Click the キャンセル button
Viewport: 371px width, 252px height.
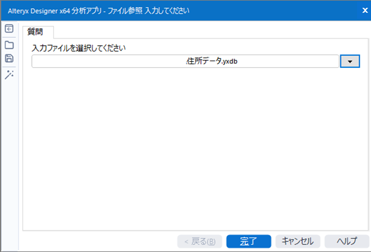click(x=297, y=241)
